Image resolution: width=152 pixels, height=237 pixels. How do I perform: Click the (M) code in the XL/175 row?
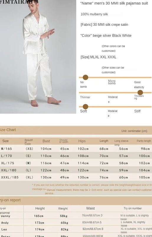click(28, 163)
